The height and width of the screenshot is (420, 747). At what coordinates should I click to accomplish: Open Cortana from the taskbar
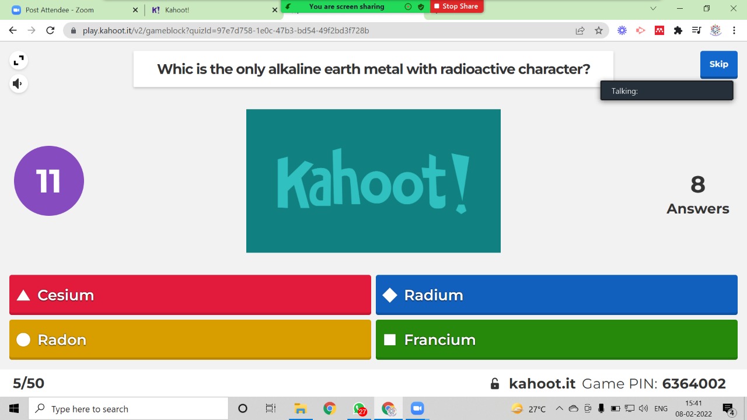click(x=243, y=408)
